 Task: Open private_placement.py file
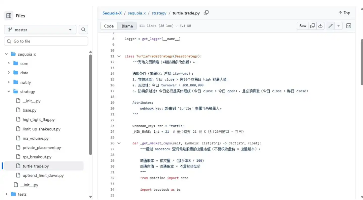click(42, 148)
